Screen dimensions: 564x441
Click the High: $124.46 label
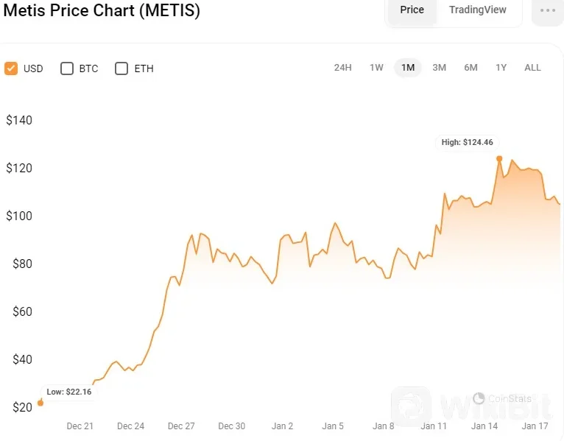(468, 142)
